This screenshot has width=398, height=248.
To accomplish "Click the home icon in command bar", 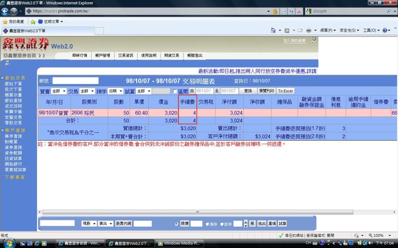I will tap(273, 30).
